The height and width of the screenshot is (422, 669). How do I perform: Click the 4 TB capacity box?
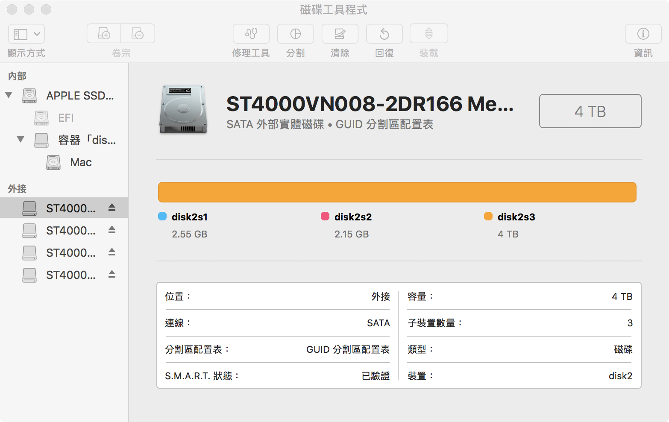pos(590,111)
